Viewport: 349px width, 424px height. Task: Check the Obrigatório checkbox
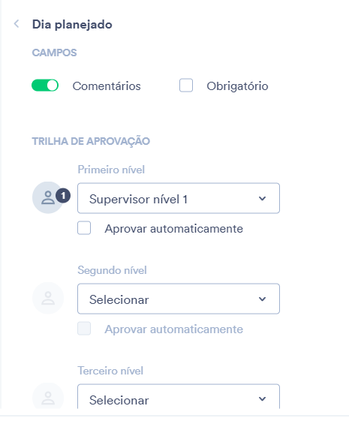(186, 86)
